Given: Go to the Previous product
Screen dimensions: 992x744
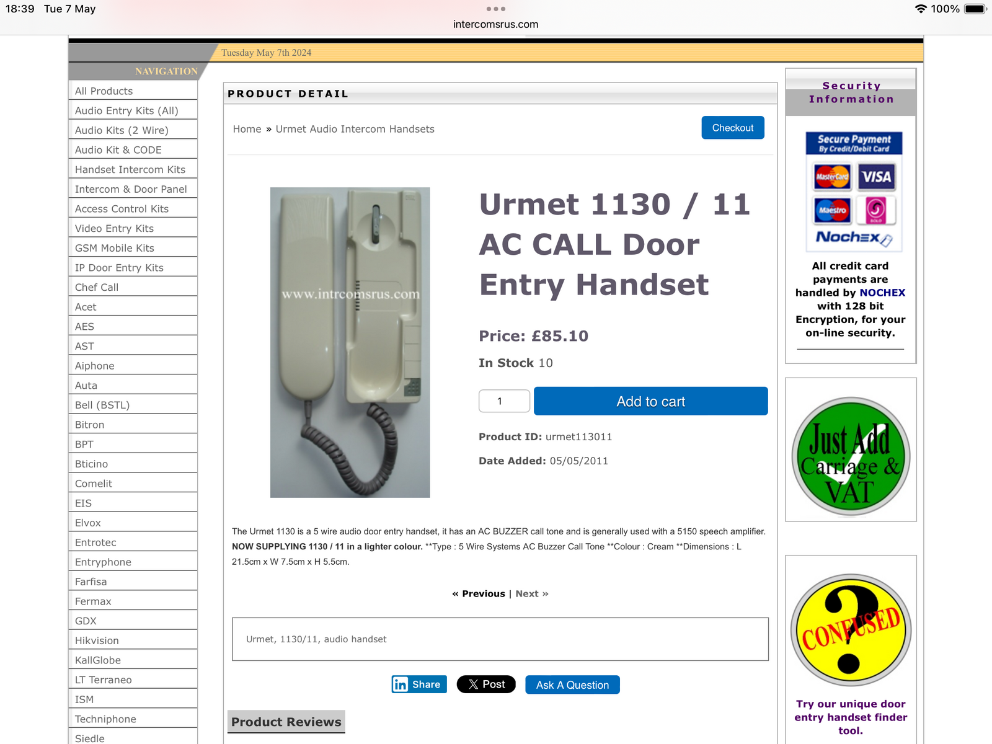Looking at the screenshot, I should click(x=479, y=594).
